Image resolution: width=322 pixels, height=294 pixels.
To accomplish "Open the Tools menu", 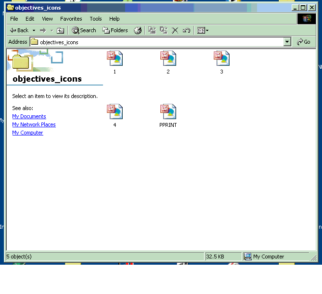I will point(96,19).
